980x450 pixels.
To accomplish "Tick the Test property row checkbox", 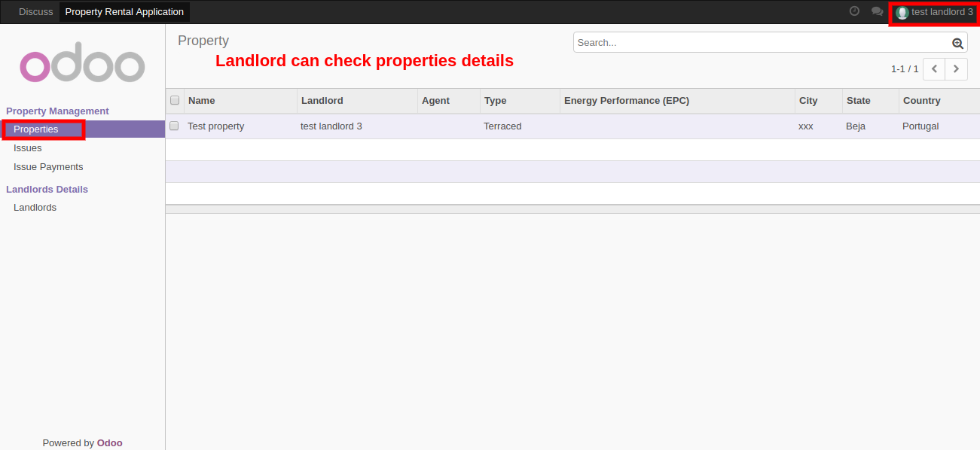I will click(174, 126).
